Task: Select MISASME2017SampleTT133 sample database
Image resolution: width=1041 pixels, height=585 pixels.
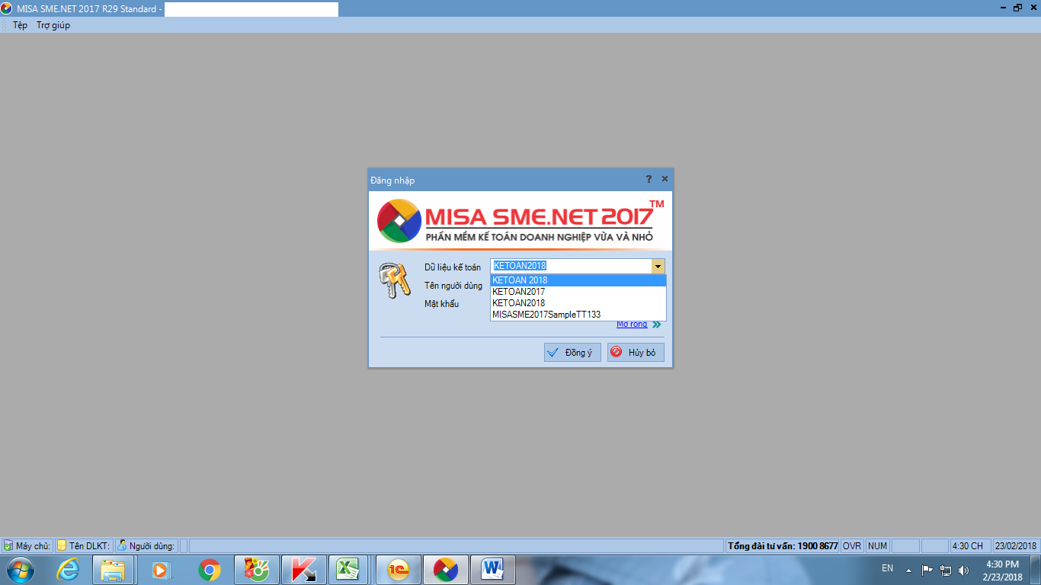Action: click(x=578, y=315)
